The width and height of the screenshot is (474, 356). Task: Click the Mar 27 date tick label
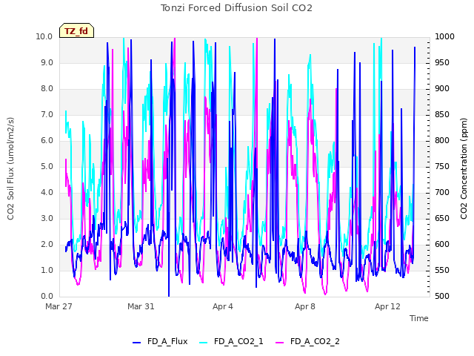tap(59, 306)
